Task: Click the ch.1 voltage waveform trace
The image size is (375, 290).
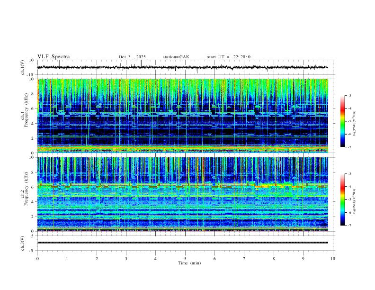Action: pyautogui.click(x=183, y=67)
